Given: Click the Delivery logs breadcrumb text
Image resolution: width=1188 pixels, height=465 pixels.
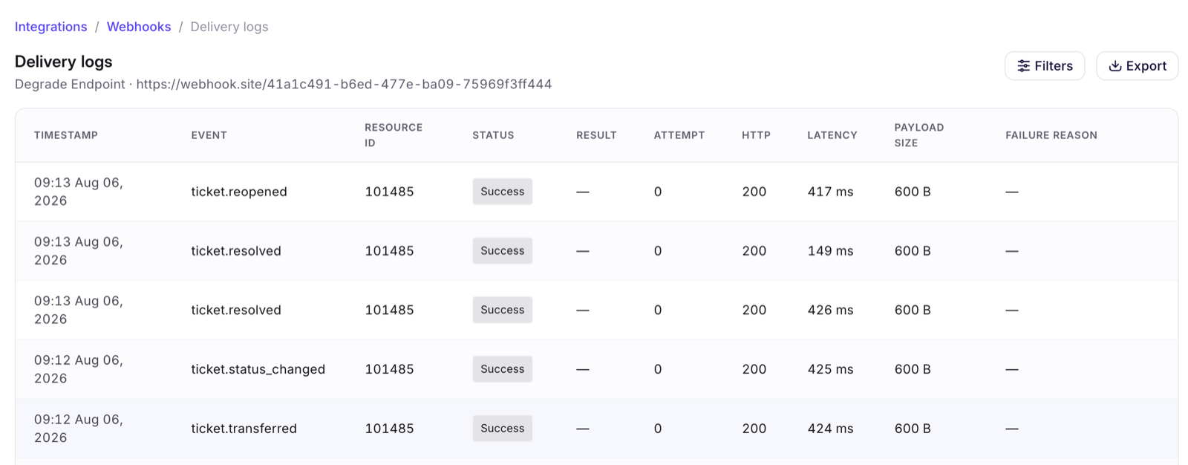Looking at the screenshot, I should tap(229, 27).
